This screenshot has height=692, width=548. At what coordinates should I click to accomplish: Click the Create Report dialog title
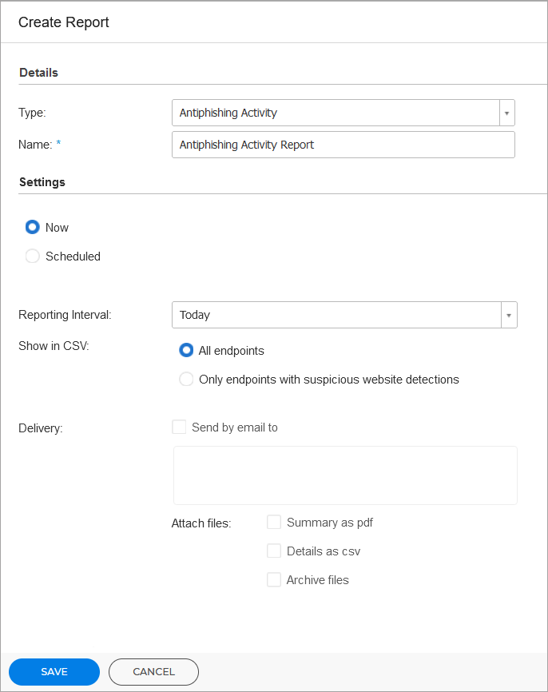64,22
